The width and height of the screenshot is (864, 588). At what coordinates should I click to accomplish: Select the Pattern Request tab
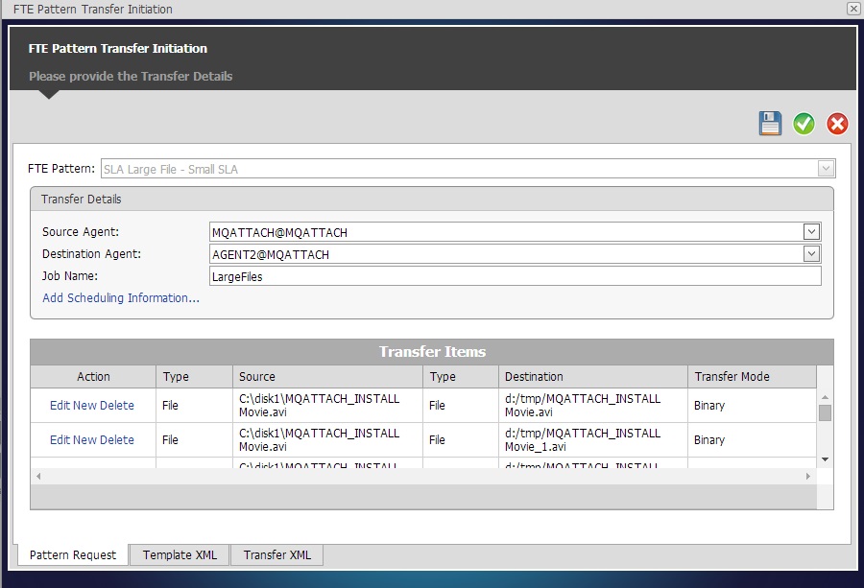pos(72,554)
